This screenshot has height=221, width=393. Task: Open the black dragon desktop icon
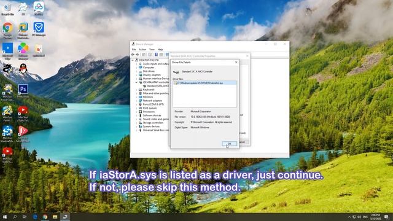[7, 69]
